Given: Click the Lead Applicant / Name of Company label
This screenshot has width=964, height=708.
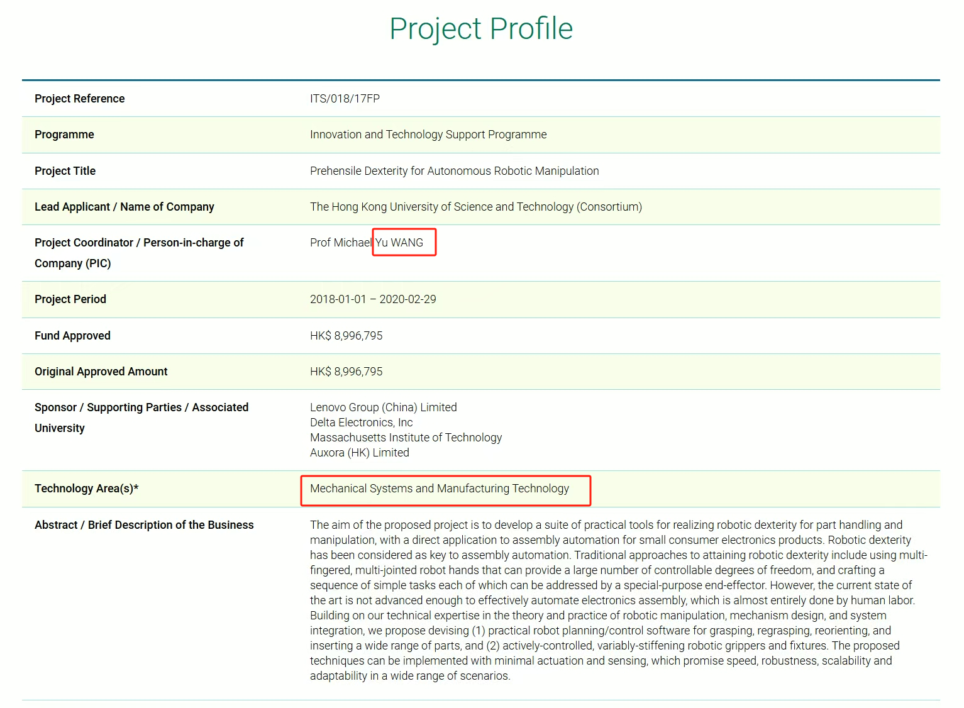Looking at the screenshot, I should tap(124, 207).
